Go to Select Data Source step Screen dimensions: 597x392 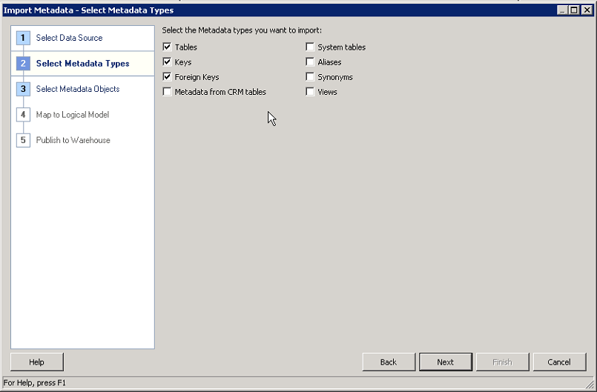pos(69,38)
